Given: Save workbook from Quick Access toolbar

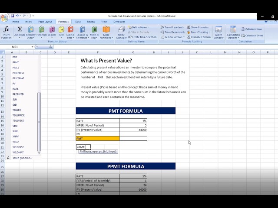Looking at the screenshot, I should 13,16.
